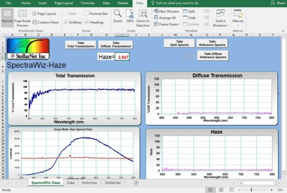
Task: Switch to the StellarNet sheet tab
Action: tap(113, 183)
